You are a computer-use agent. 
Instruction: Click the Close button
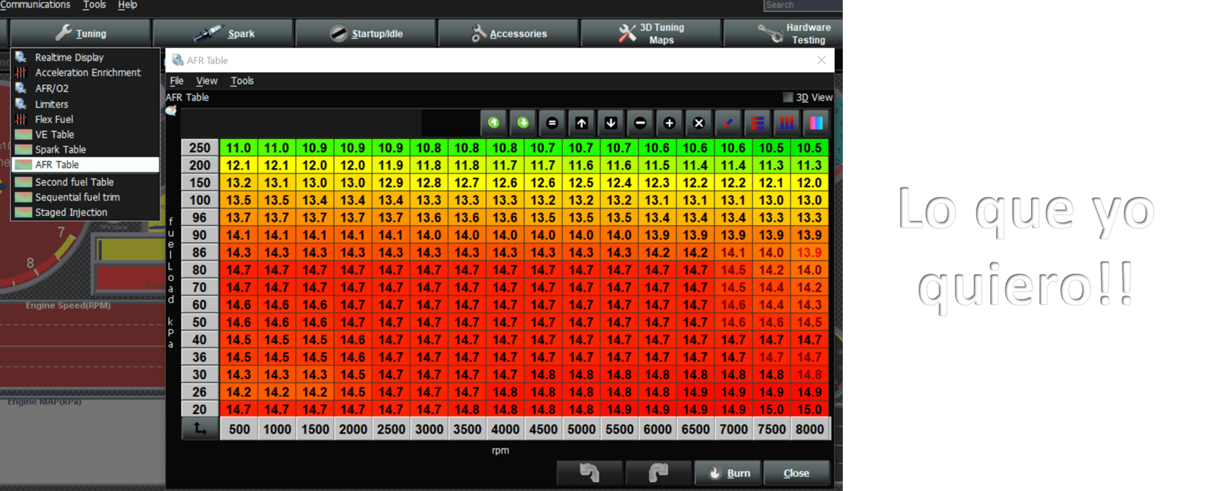pos(796,473)
